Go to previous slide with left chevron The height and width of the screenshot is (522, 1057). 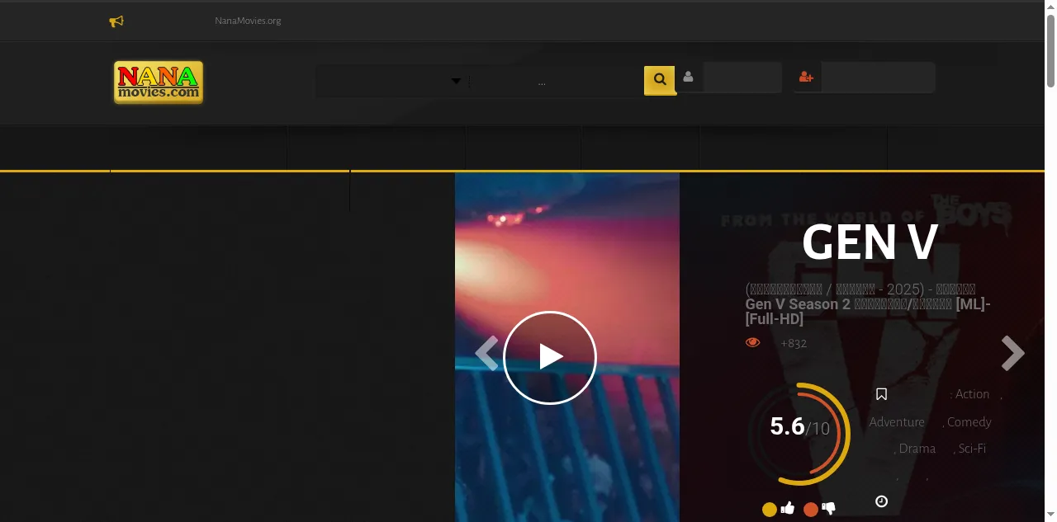(x=486, y=353)
